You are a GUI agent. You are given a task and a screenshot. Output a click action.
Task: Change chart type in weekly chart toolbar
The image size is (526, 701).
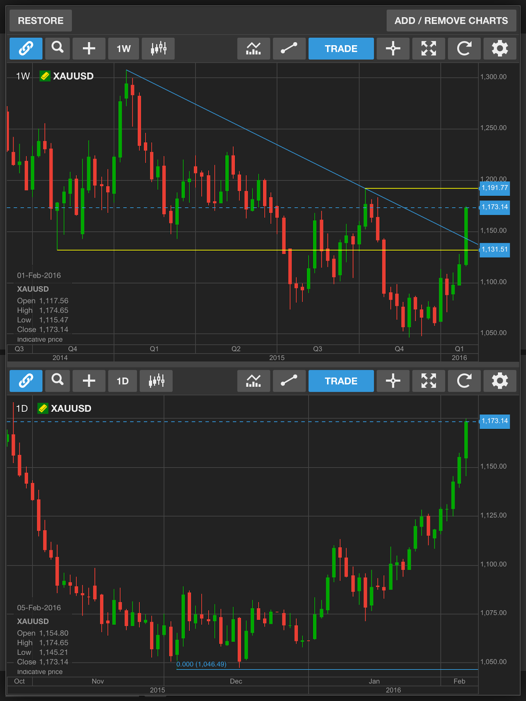[x=158, y=48]
